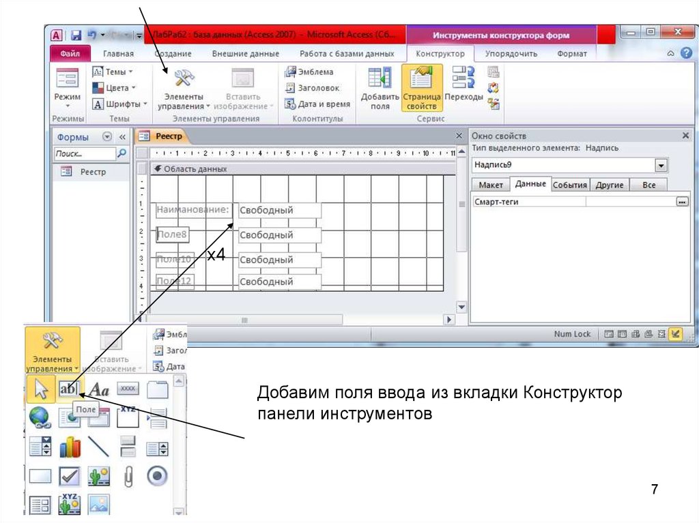Viewport: 699px width, 523px height.
Task: Switch to the Формат tab
Action: point(572,53)
